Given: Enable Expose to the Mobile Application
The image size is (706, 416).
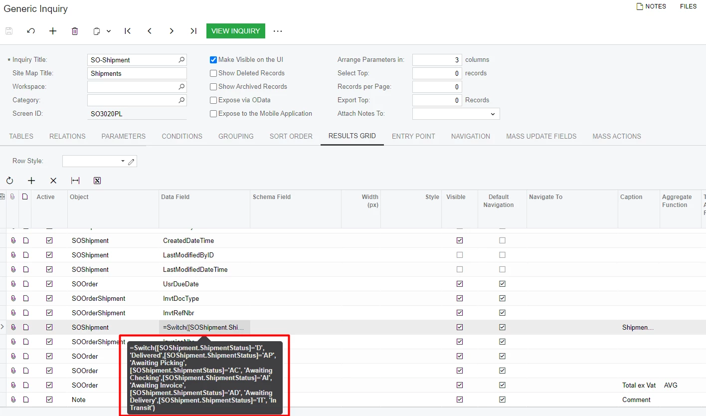Looking at the screenshot, I should click(213, 114).
